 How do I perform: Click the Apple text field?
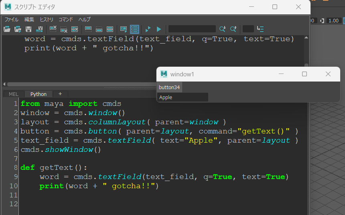click(x=183, y=97)
